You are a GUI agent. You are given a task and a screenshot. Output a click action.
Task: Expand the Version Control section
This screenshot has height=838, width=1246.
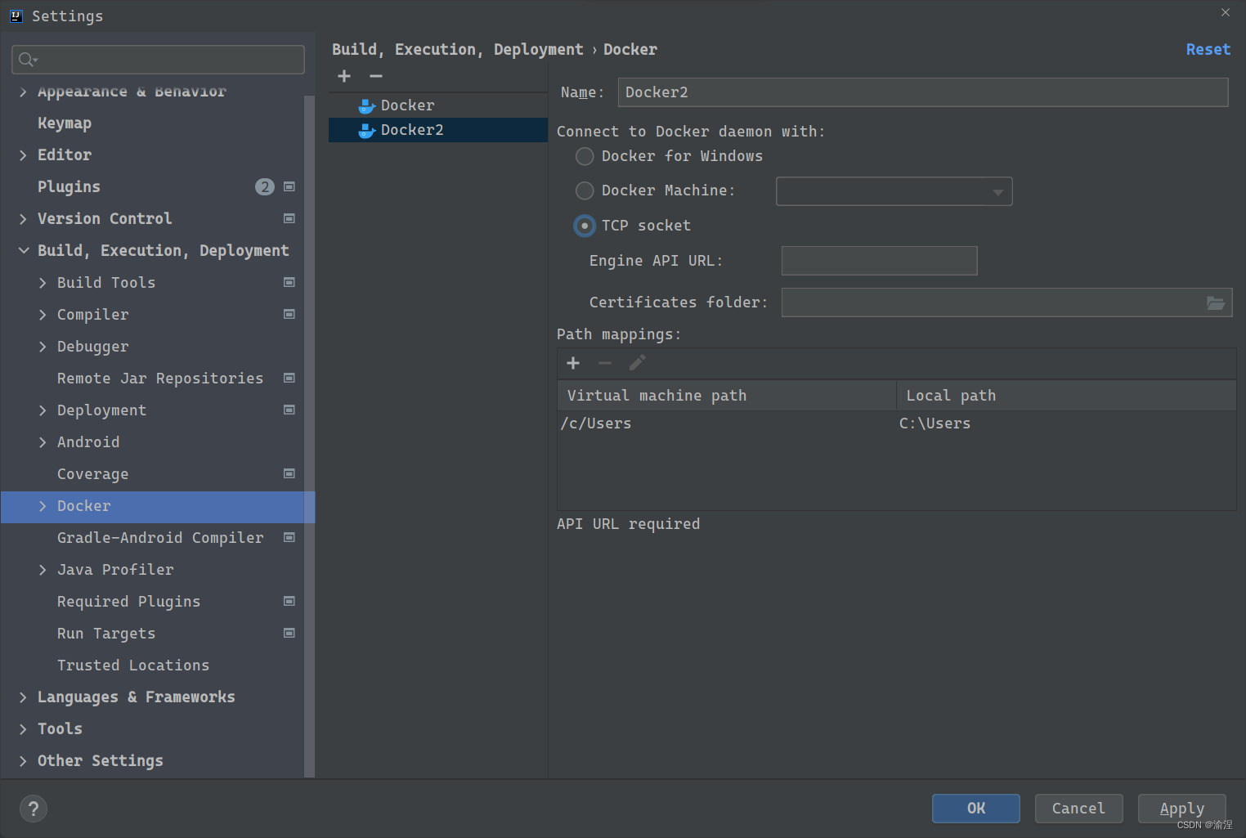[x=23, y=219]
